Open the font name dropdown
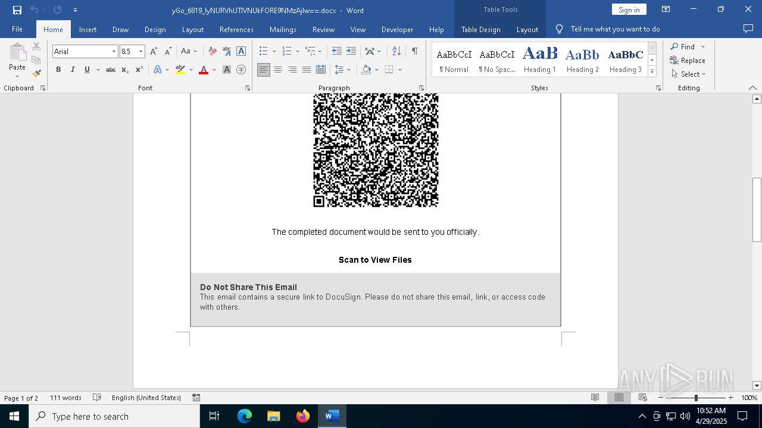The height and width of the screenshot is (428, 762). point(114,52)
